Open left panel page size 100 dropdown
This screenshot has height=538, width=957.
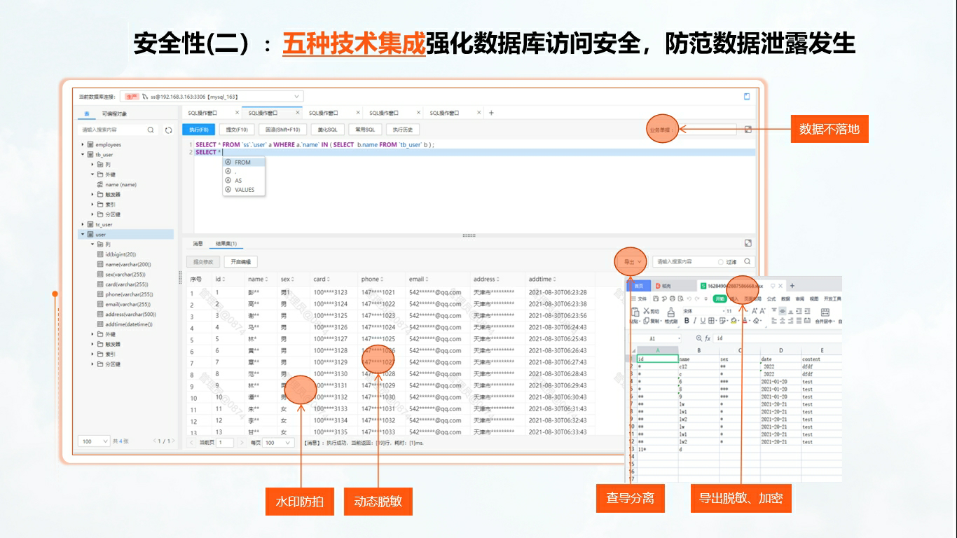[95, 441]
